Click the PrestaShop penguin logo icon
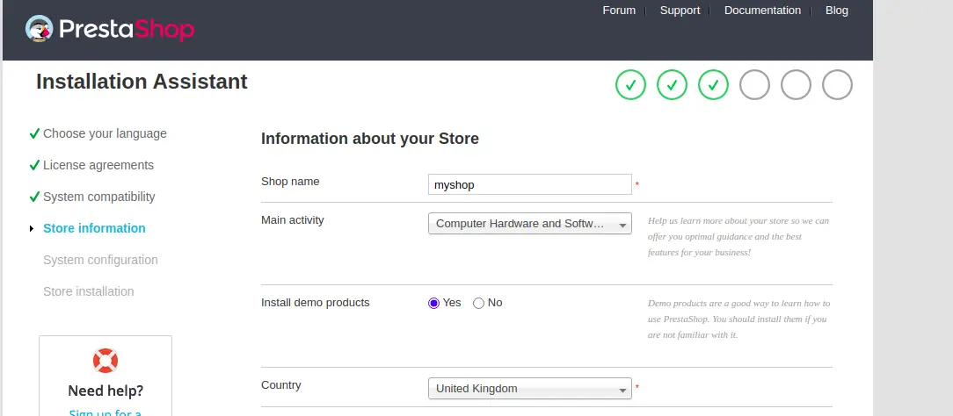This screenshot has width=953, height=416. tap(39, 28)
